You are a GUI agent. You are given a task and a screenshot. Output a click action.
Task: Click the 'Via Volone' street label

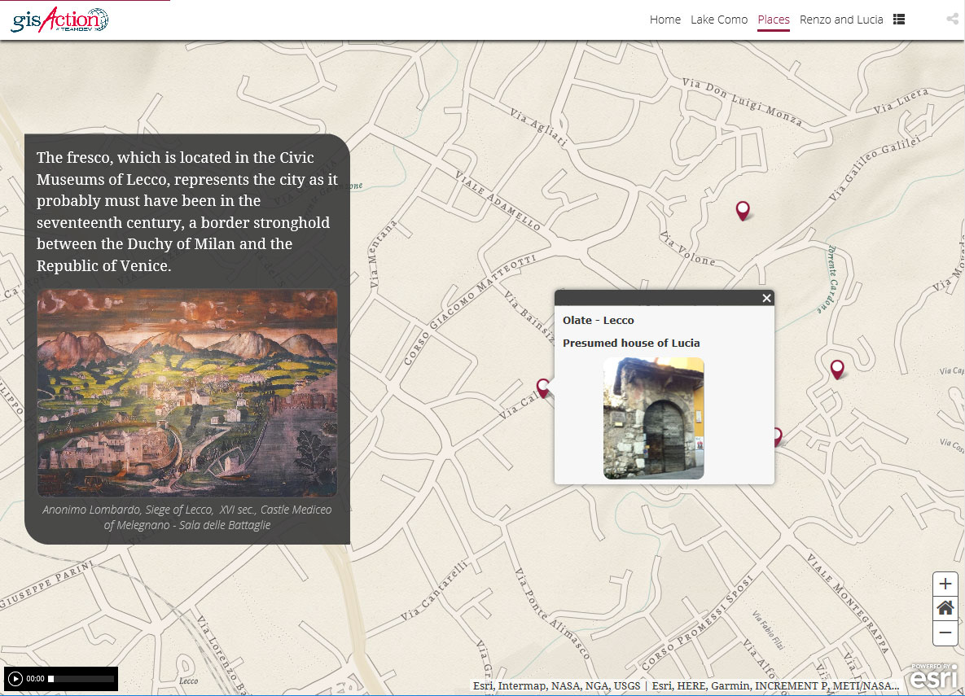687,248
